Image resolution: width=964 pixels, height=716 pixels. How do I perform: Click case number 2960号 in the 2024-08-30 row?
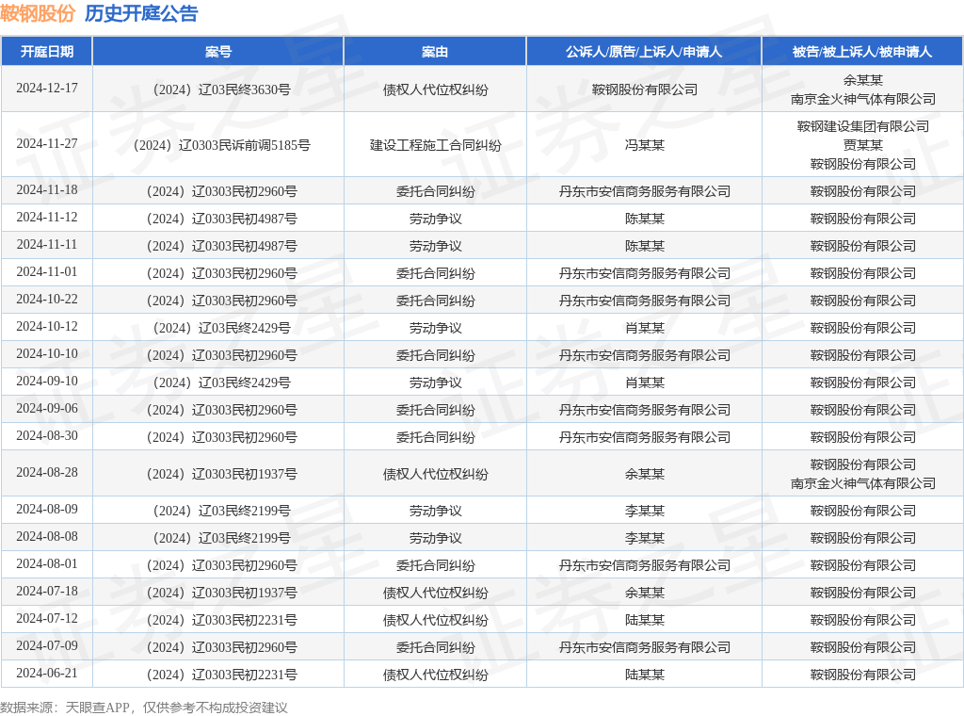[x=221, y=437]
